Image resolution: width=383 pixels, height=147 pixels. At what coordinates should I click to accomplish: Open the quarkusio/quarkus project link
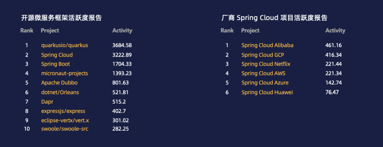65,46
